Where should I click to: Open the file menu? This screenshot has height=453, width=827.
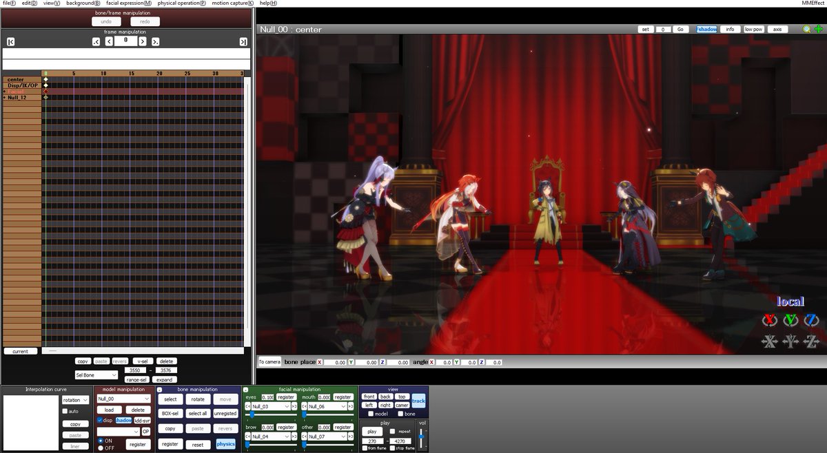tap(8, 3)
